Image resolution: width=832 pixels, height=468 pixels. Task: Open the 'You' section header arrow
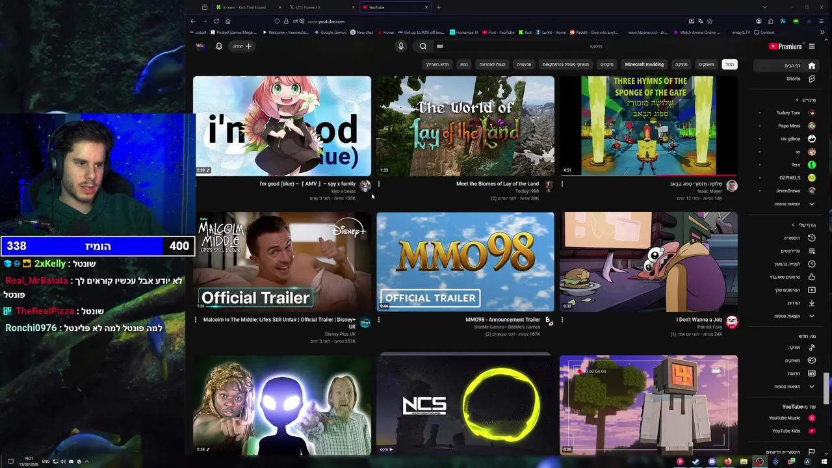[793, 225]
